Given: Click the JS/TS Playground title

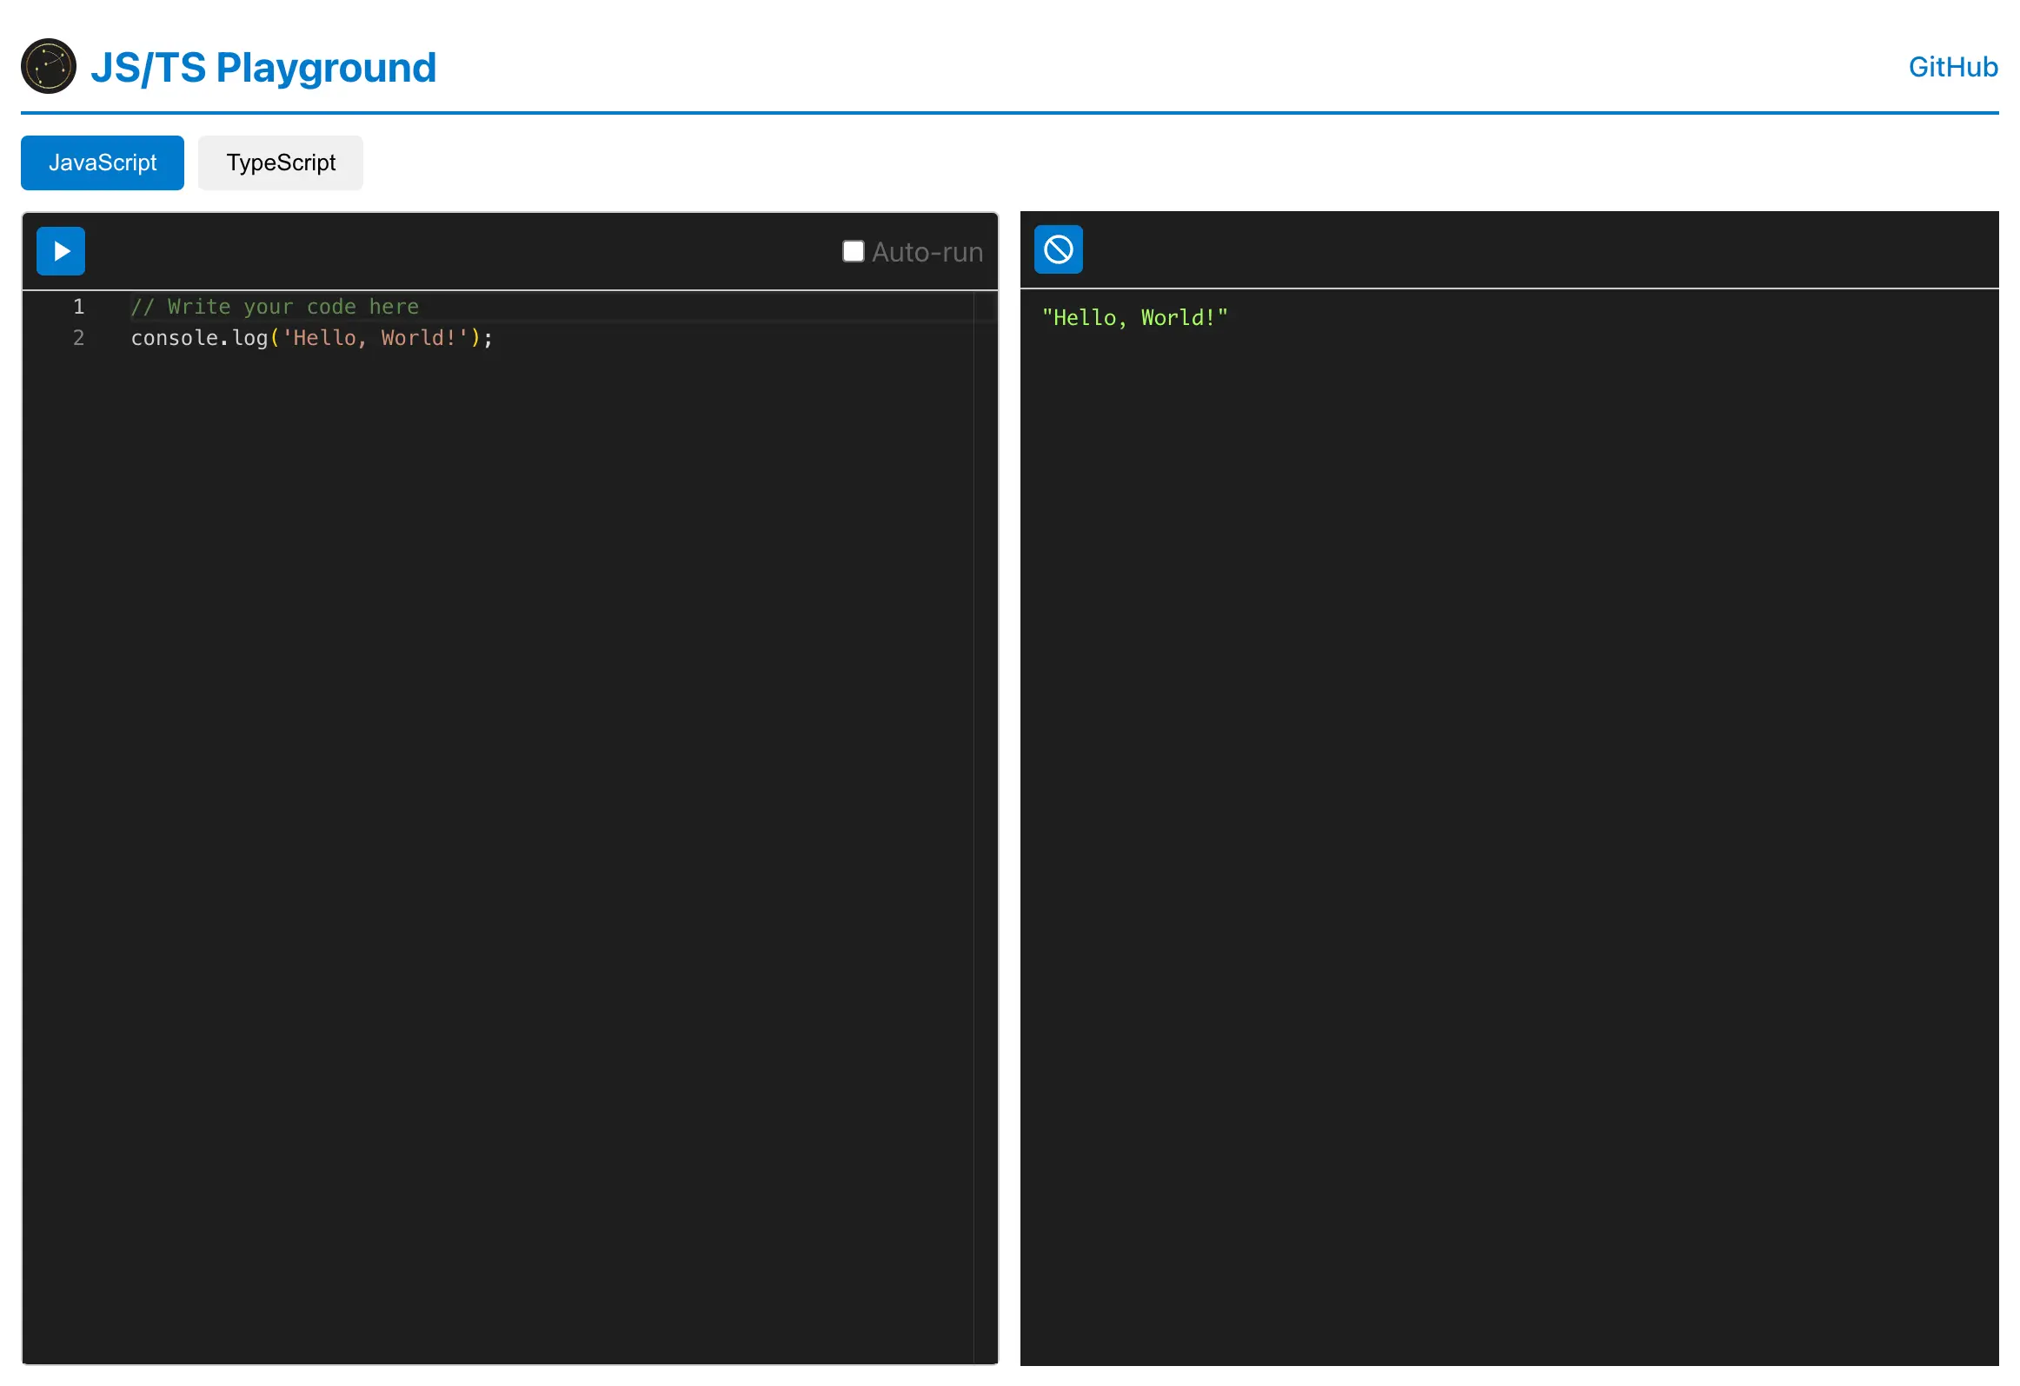Looking at the screenshot, I should 263,66.
